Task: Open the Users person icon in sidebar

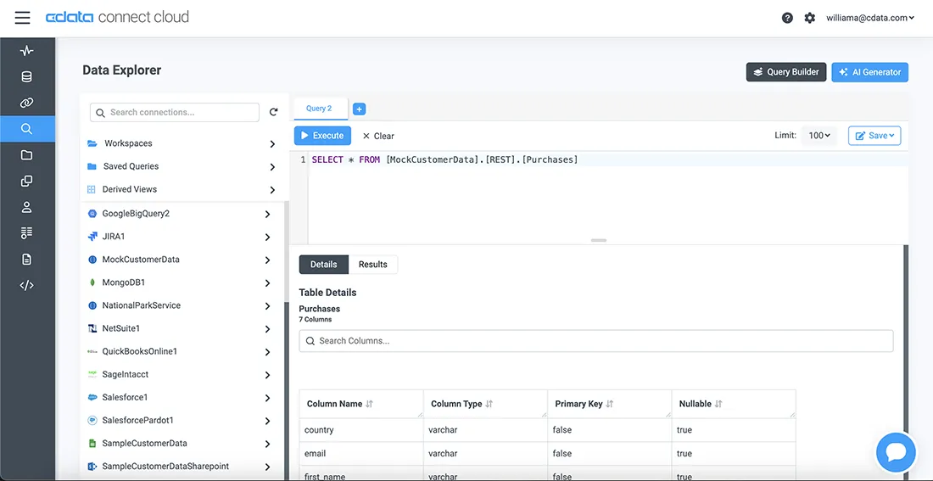Action: point(26,207)
